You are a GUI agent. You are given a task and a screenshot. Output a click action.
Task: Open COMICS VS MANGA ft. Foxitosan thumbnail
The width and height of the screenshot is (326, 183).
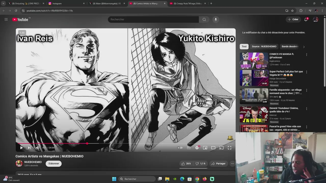(x=254, y=60)
